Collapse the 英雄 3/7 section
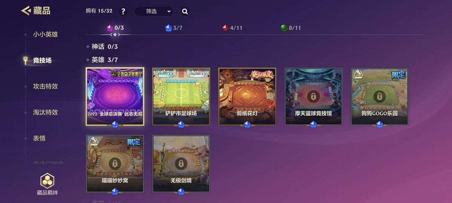This screenshot has width=452, height=203. coord(103,60)
